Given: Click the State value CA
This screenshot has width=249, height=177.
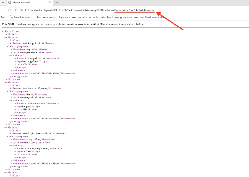Looking at the screenshot, I should [25, 64].
